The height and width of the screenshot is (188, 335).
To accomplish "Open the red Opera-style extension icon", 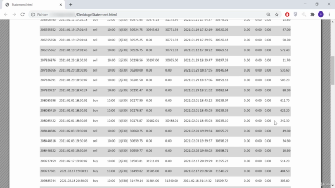I will tap(287, 15).
